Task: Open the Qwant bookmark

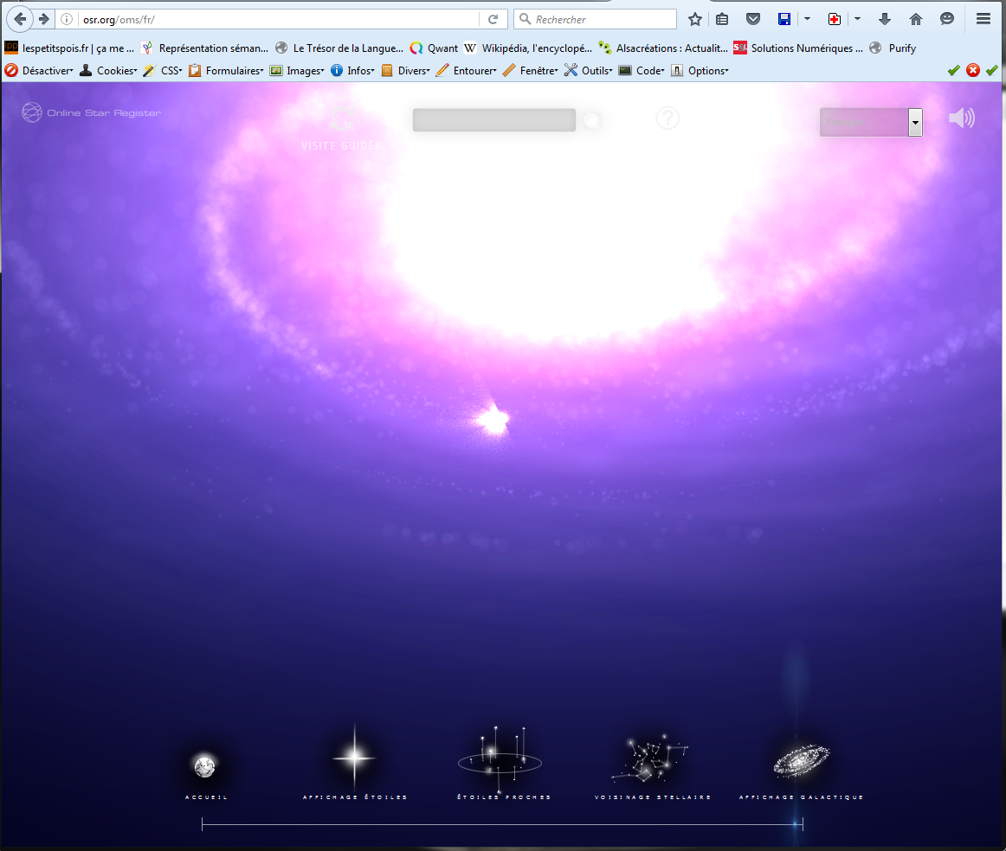Action: [x=434, y=48]
